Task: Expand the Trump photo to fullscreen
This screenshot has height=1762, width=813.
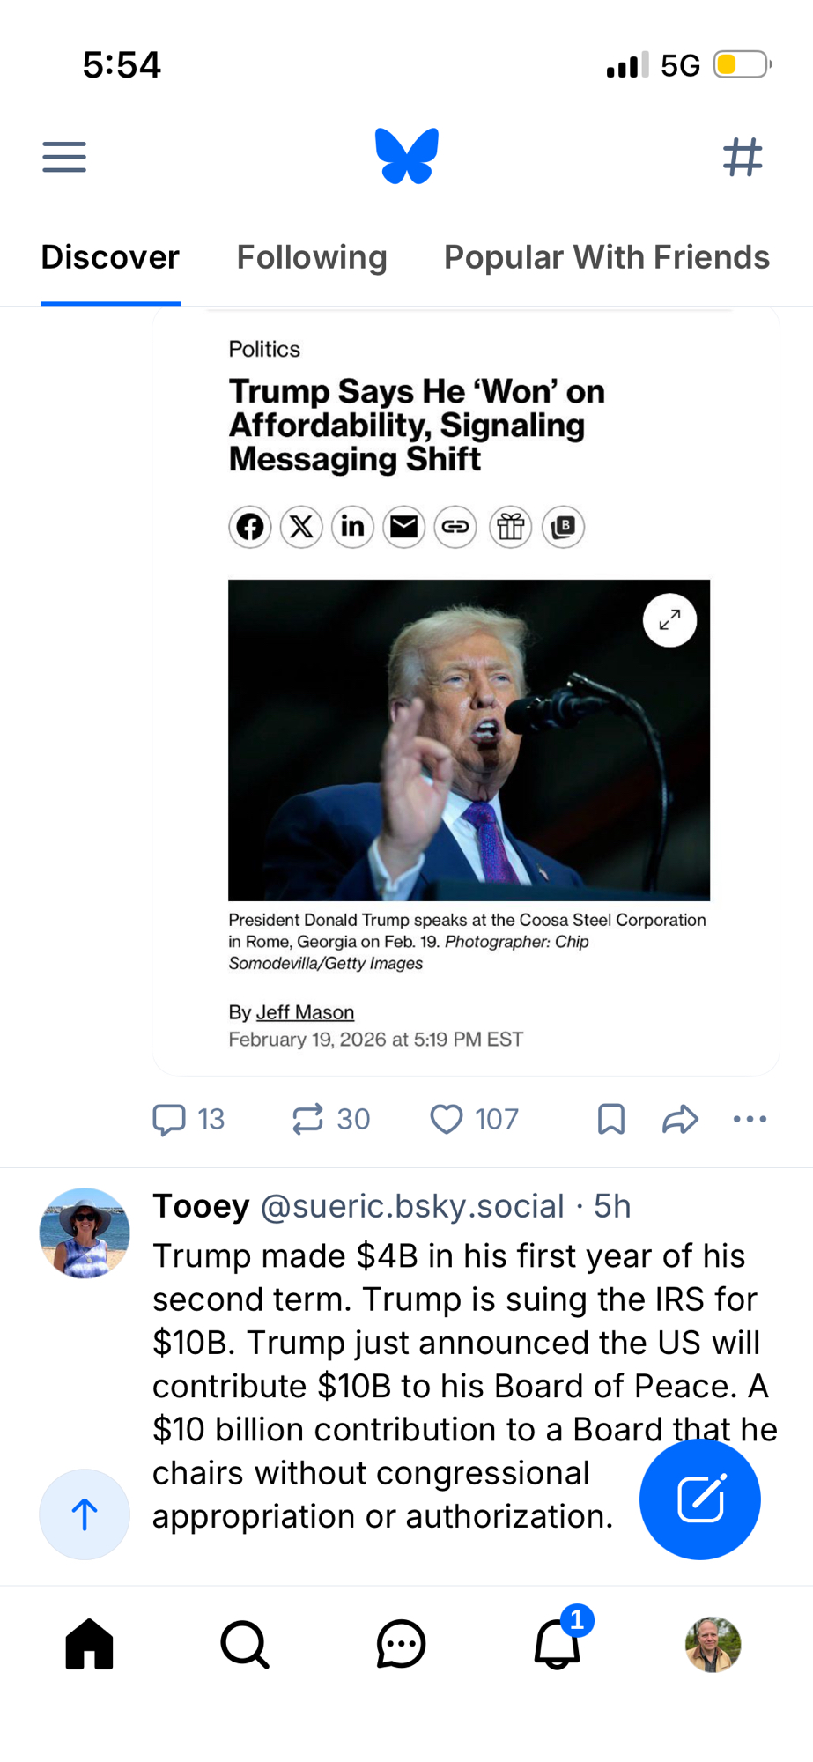Action: click(669, 620)
